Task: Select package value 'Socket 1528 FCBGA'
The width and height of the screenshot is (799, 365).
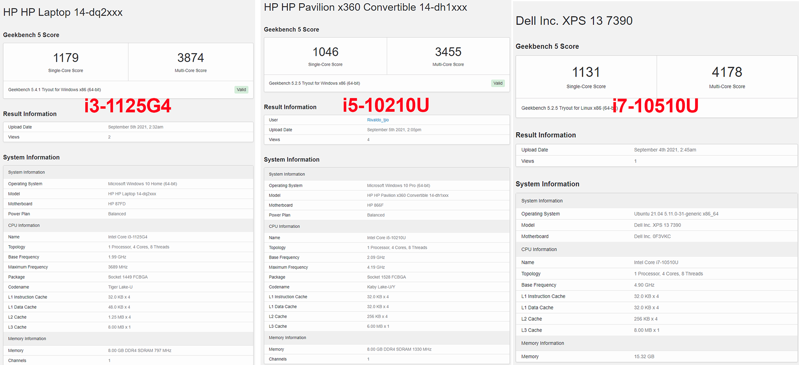Action: pyautogui.click(x=386, y=277)
